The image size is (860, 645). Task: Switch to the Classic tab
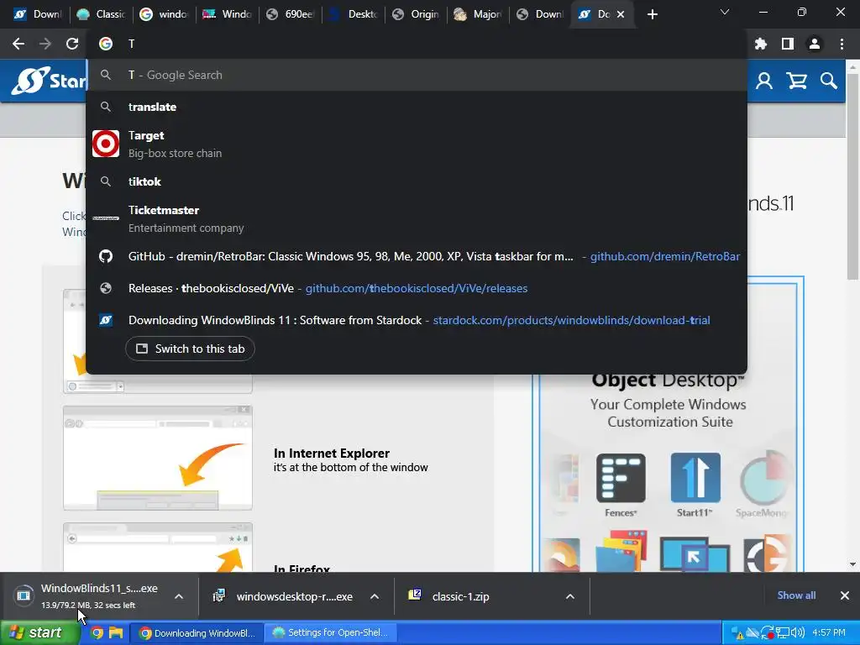[102, 14]
